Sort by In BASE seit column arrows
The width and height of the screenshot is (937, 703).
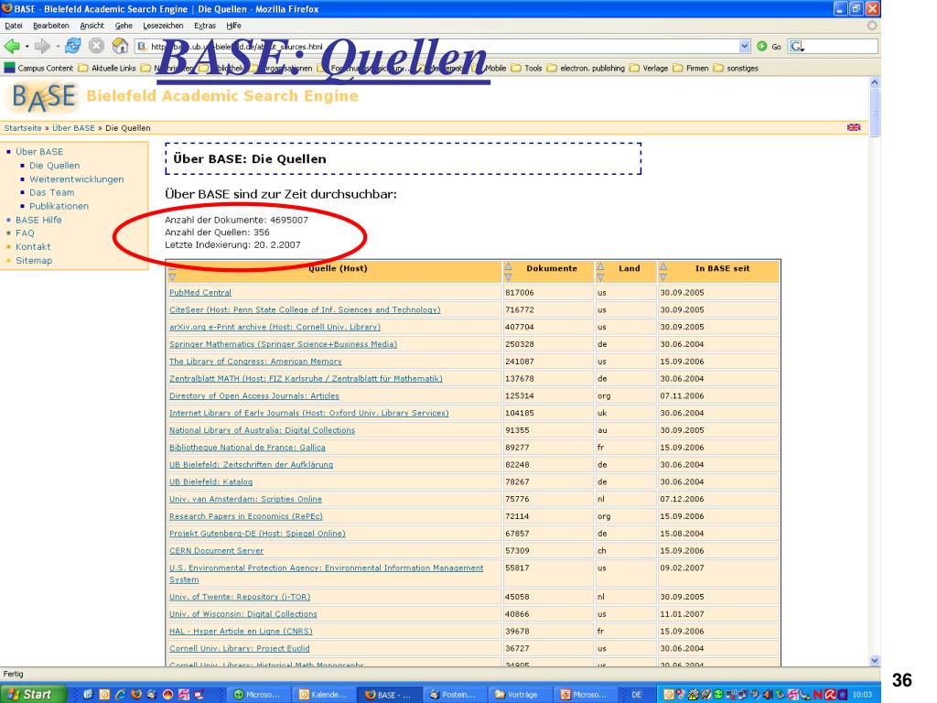pyautogui.click(x=662, y=271)
